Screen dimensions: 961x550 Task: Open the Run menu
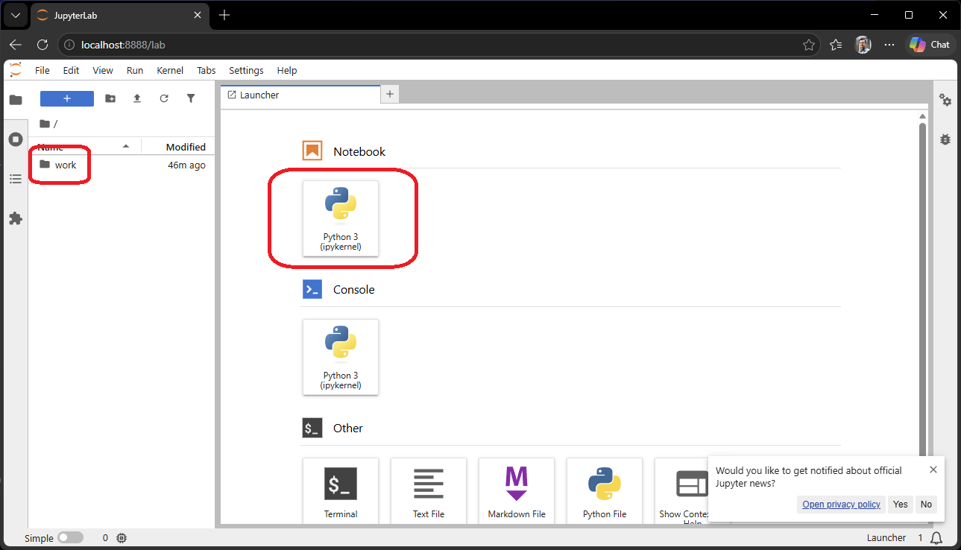(x=135, y=70)
